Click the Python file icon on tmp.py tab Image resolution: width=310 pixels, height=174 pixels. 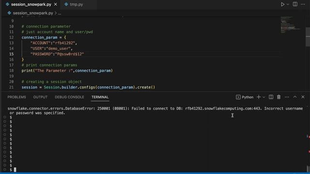click(66, 4)
